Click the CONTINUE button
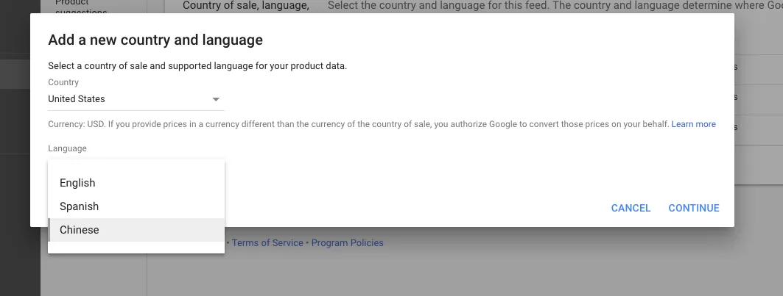This screenshot has height=296, width=783. (693, 208)
